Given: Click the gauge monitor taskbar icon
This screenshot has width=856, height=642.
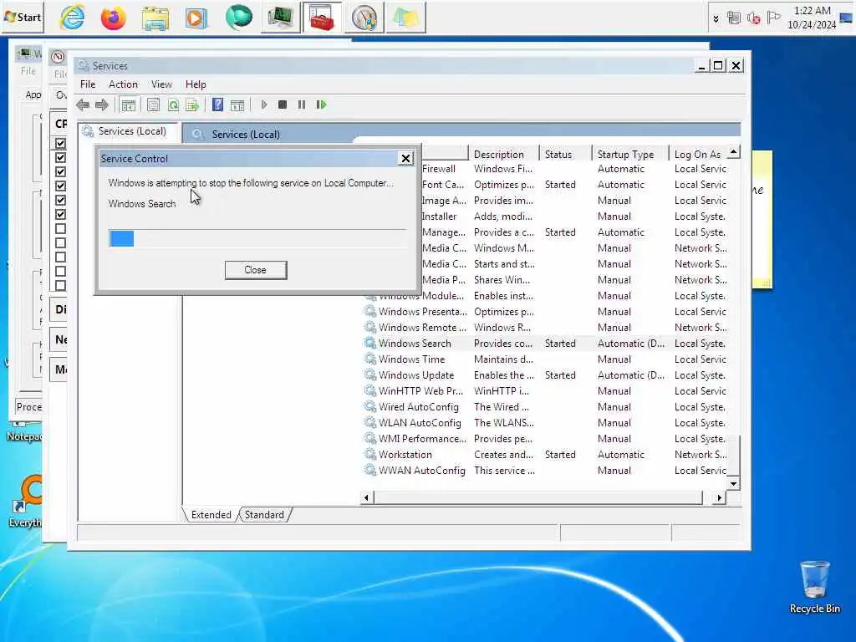Looking at the screenshot, I should (x=364, y=18).
